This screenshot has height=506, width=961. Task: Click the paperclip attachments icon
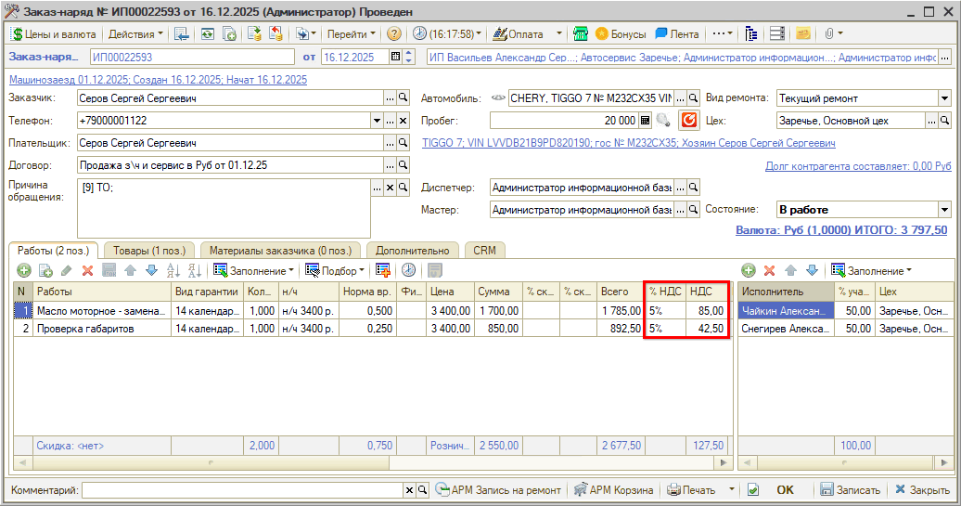point(830,34)
